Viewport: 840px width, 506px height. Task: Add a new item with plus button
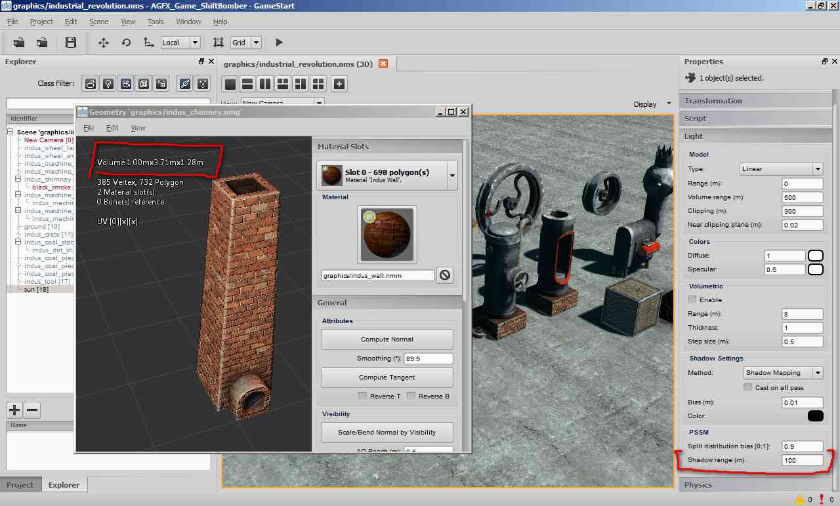[x=14, y=411]
